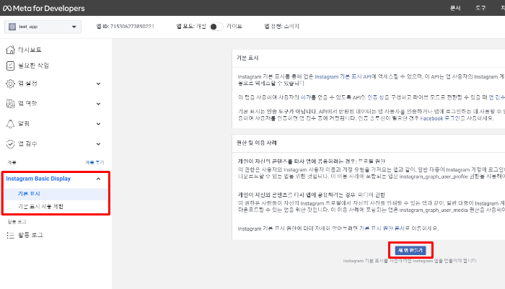Click the 새 앱 만들기 button
The width and height of the screenshot is (505, 289).
tap(410, 250)
